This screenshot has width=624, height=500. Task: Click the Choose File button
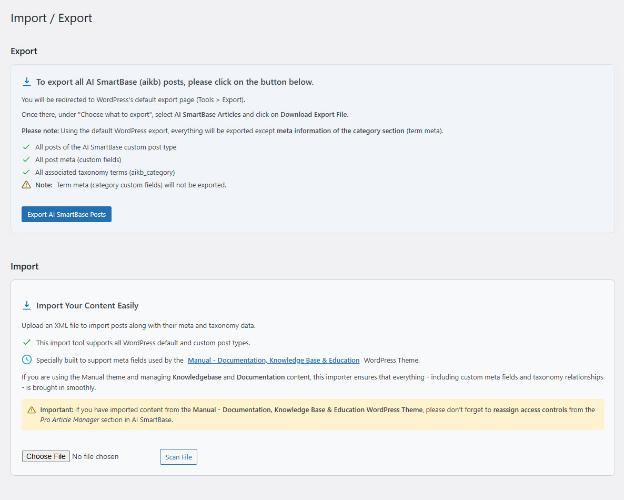tap(46, 456)
